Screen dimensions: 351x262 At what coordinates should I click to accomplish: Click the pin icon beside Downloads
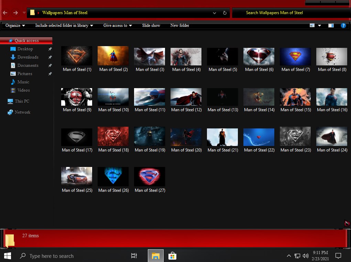[50, 57]
